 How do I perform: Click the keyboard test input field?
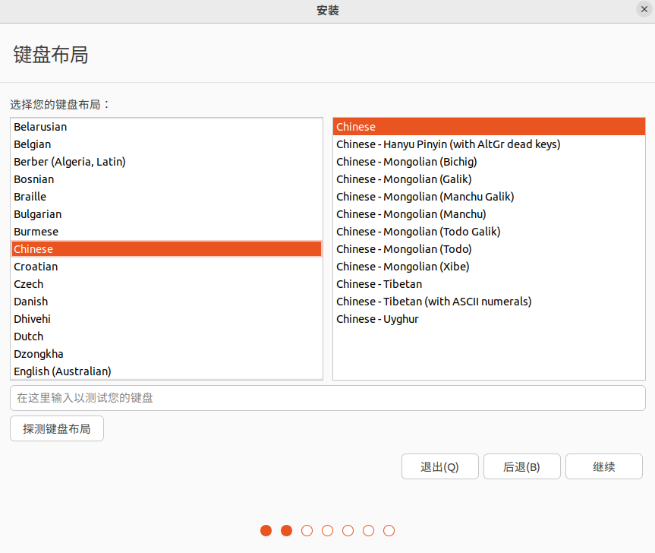[328, 398]
